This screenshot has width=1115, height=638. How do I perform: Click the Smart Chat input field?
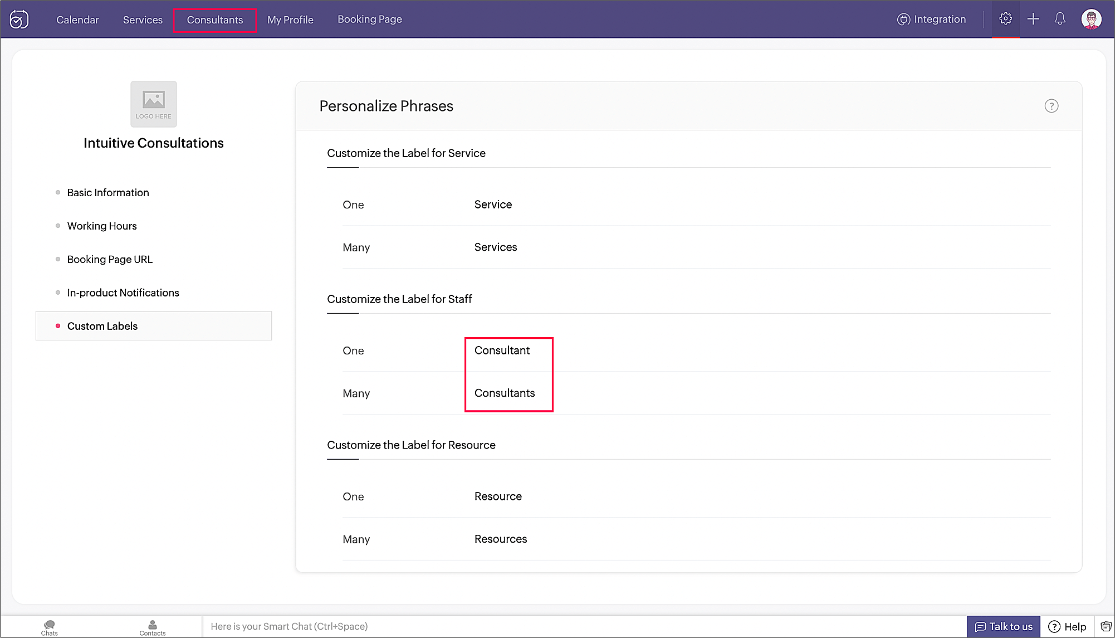click(584, 626)
